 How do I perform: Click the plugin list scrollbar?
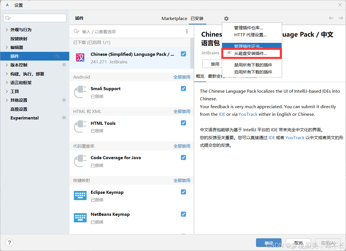click(192, 54)
